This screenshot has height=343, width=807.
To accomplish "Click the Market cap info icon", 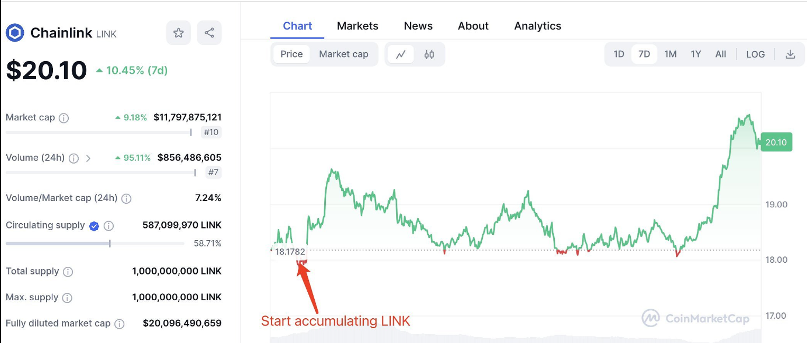I will [x=64, y=118].
